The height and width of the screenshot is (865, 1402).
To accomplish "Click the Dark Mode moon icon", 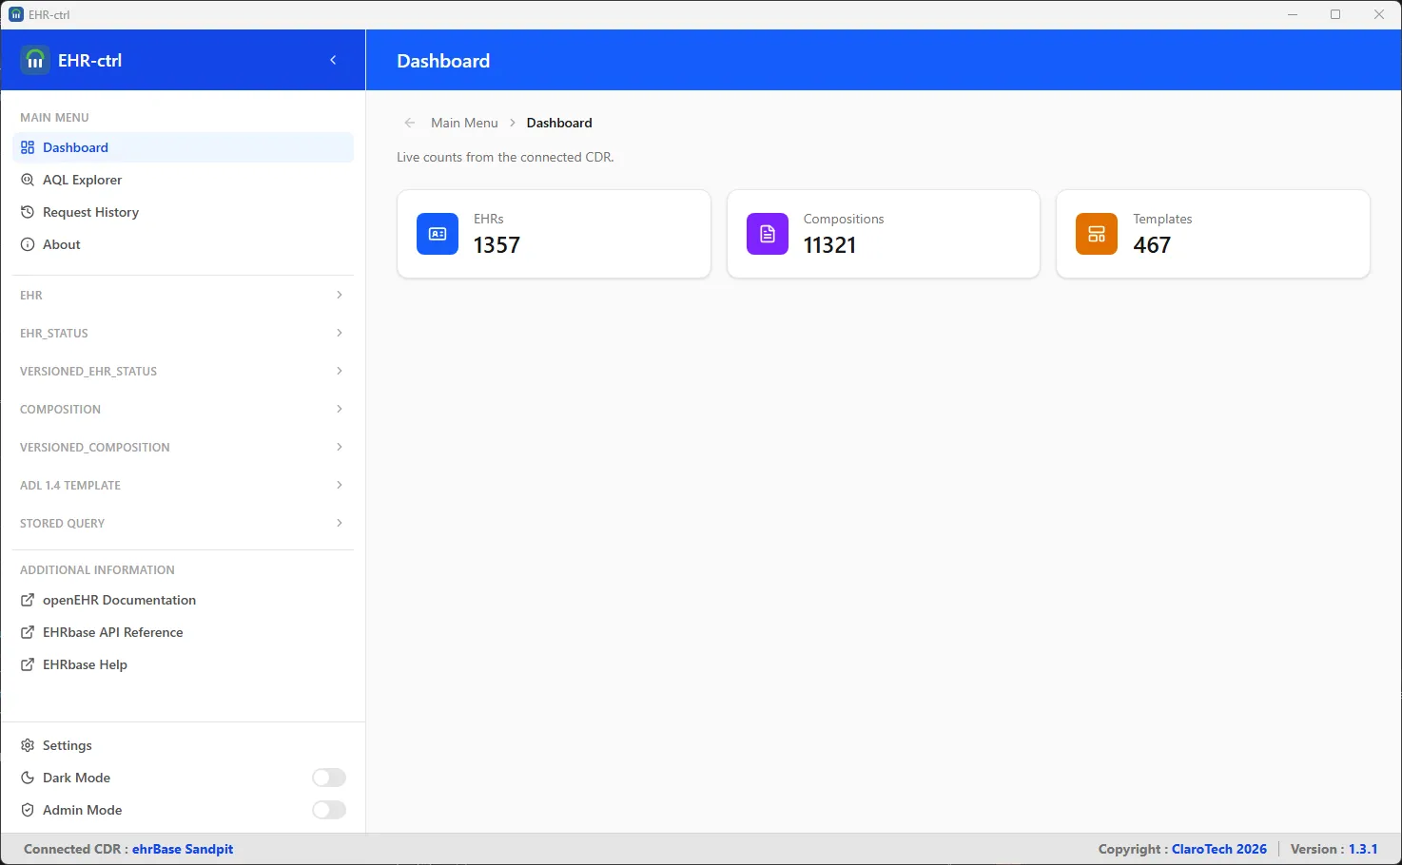I will point(28,778).
